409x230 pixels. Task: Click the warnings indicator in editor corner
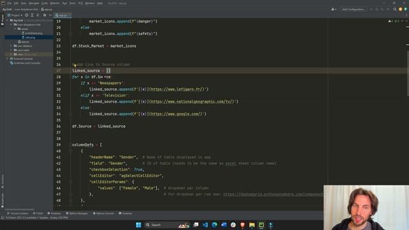394,21
